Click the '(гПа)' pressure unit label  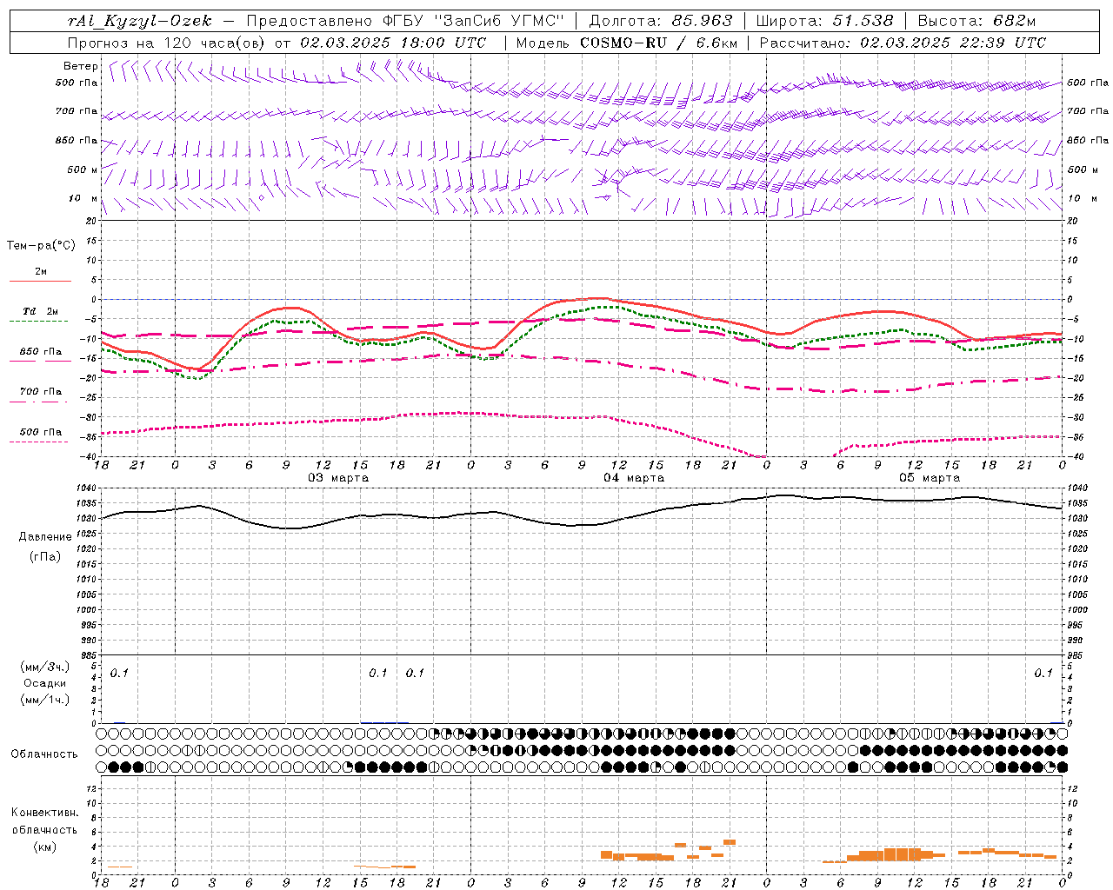[44, 556]
